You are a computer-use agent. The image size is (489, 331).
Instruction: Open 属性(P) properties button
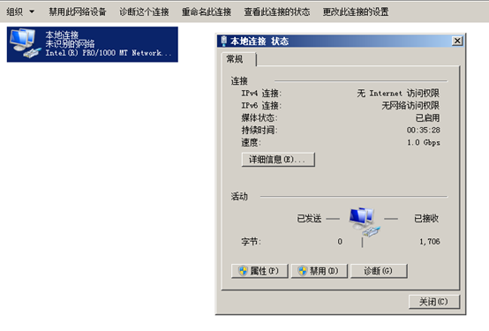[260, 271]
